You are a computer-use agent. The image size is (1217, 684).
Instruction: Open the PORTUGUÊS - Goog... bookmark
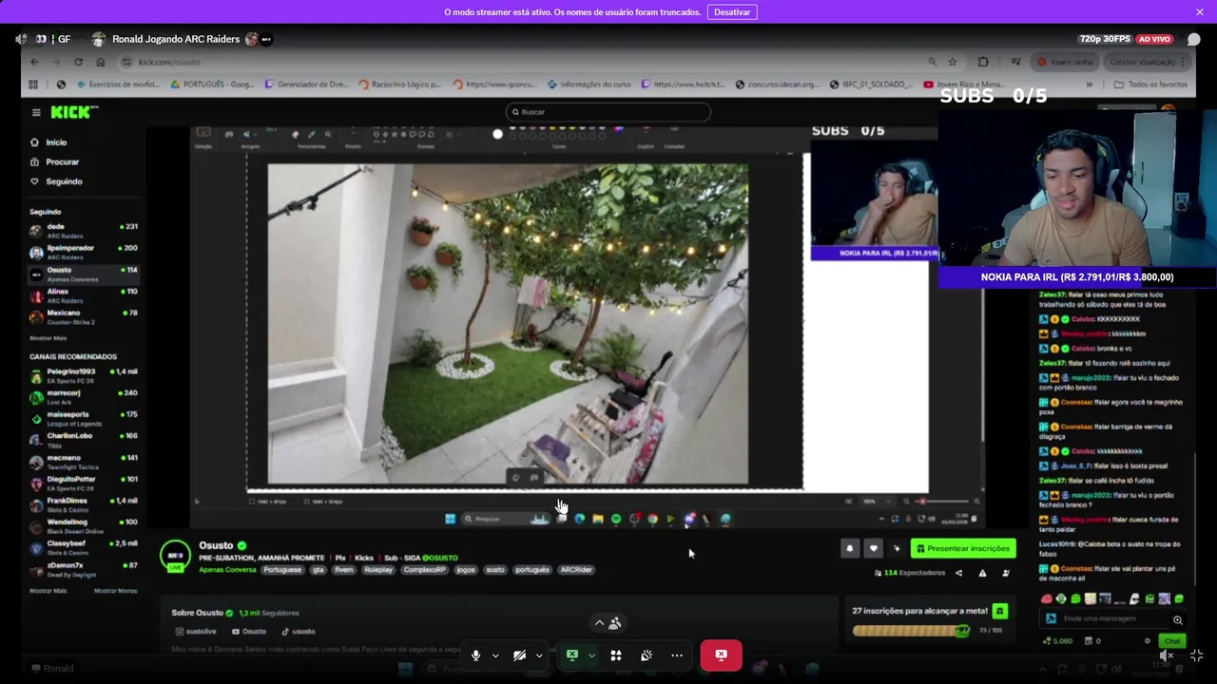(212, 85)
